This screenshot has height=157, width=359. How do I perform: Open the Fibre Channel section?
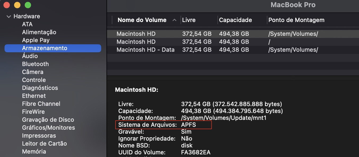[x=41, y=104]
